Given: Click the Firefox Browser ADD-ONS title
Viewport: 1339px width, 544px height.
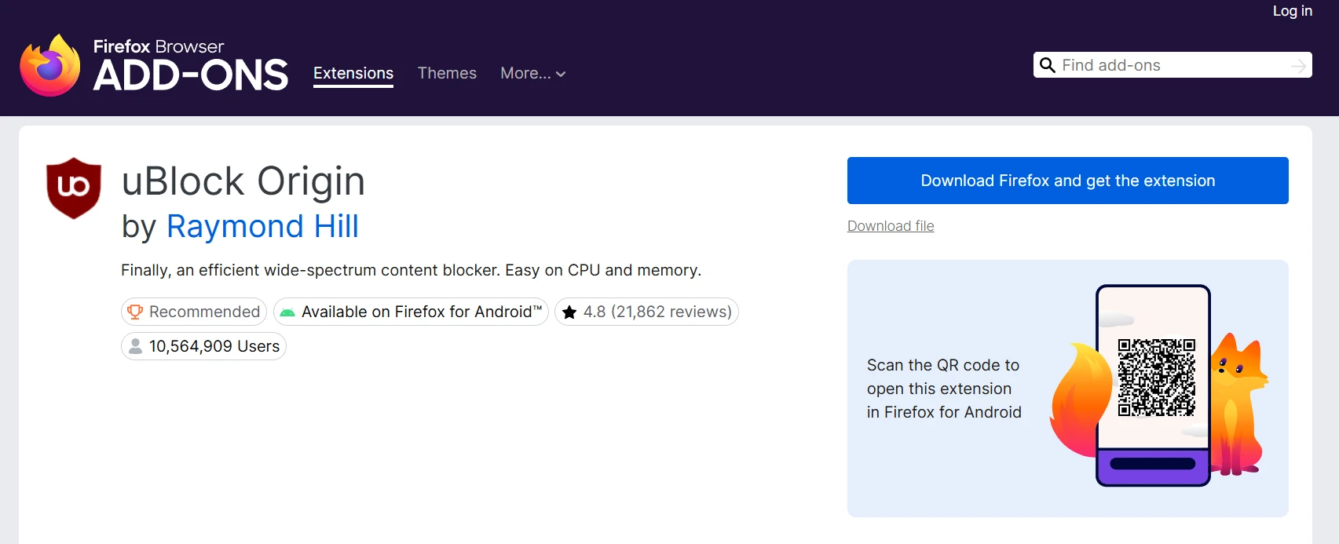Looking at the screenshot, I should pyautogui.click(x=191, y=66).
